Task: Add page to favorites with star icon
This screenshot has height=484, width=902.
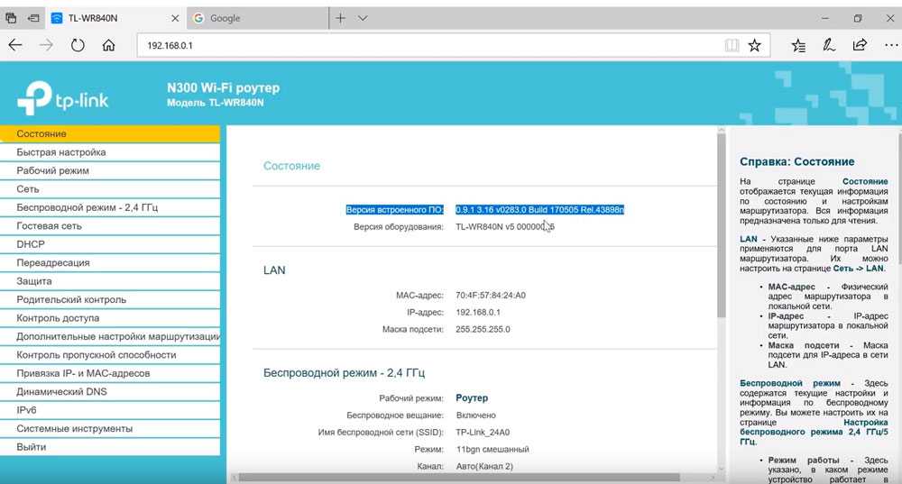Action: click(754, 44)
